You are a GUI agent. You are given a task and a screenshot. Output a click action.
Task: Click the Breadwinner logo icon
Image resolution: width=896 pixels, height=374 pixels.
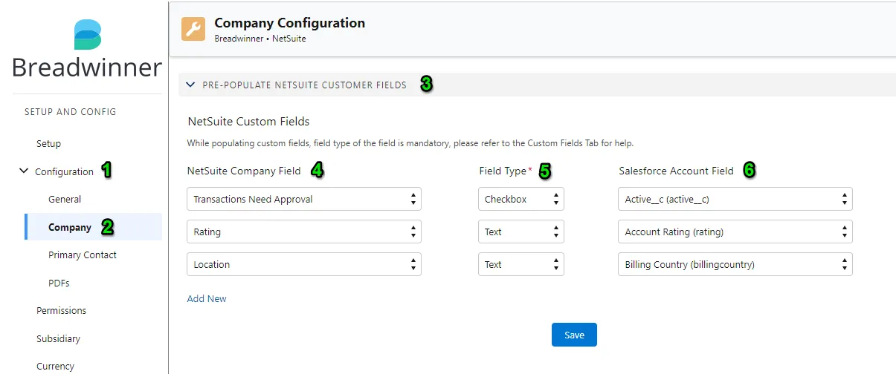click(x=88, y=35)
